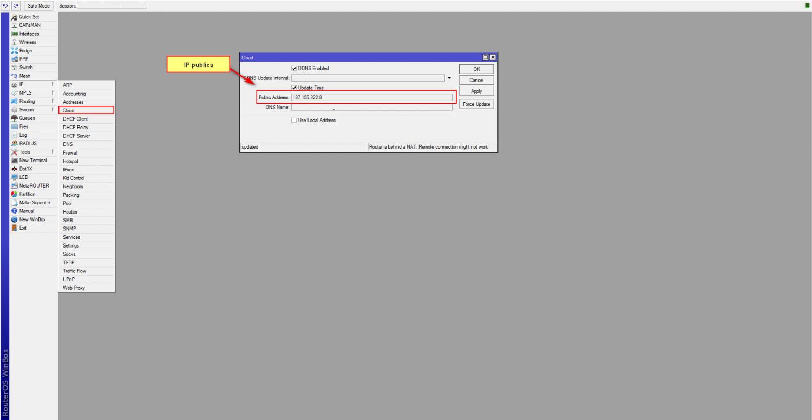Open the MetaROUTER sidebar icon
The height and width of the screenshot is (420, 812).
[x=15, y=185]
